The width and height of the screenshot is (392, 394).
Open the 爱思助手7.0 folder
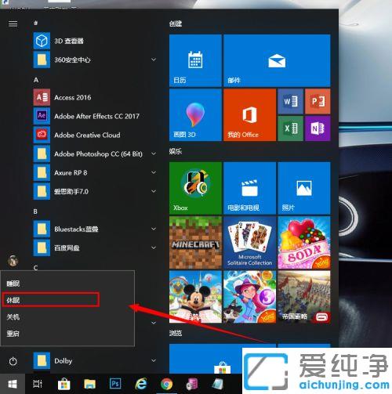[x=96, y=191]
